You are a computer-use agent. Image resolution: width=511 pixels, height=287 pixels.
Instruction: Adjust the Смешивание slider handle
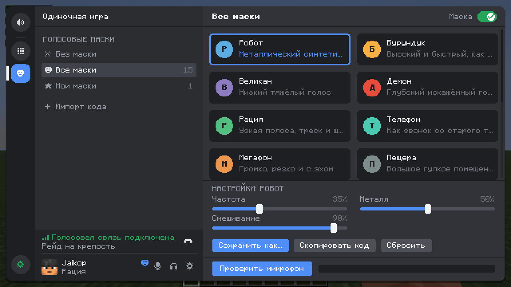(334, 228)
